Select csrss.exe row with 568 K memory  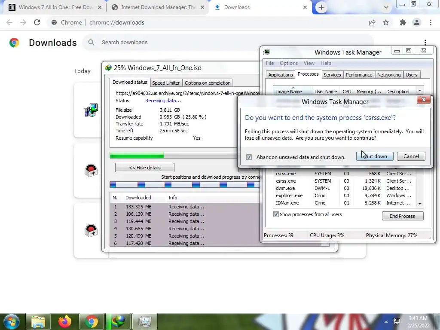[x=345, y=174]
